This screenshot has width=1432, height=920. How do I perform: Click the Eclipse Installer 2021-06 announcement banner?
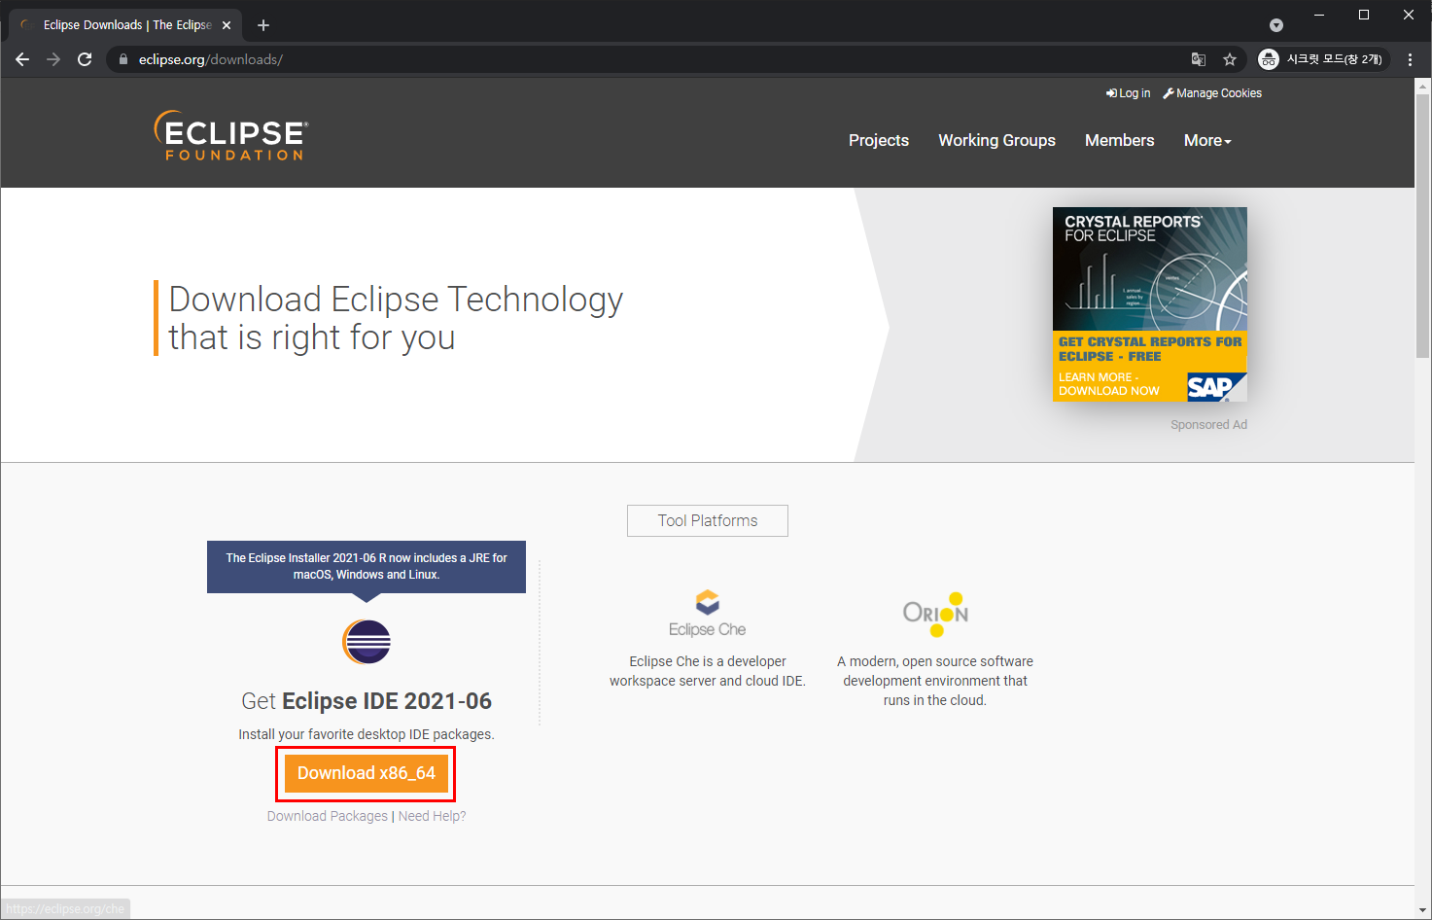click(367, 566)
